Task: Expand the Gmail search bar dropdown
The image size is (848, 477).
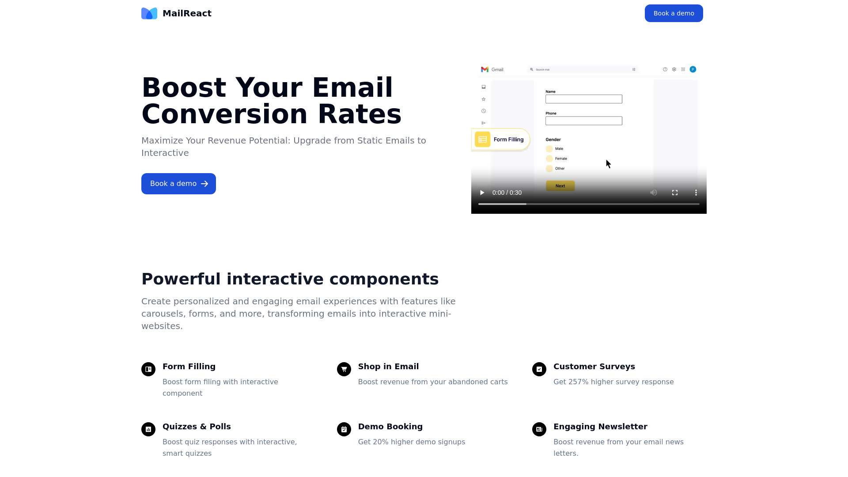Action: click(x=634, y=69)
